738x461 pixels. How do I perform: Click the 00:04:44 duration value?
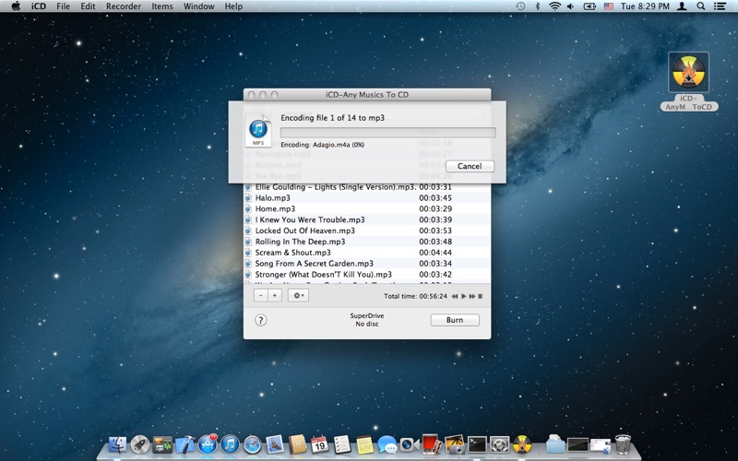point(435,253)
